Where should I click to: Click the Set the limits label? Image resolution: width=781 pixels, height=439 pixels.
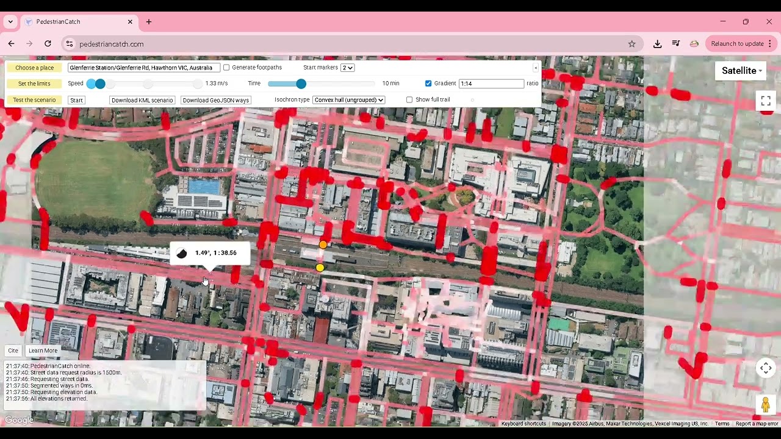click(35, 84)
